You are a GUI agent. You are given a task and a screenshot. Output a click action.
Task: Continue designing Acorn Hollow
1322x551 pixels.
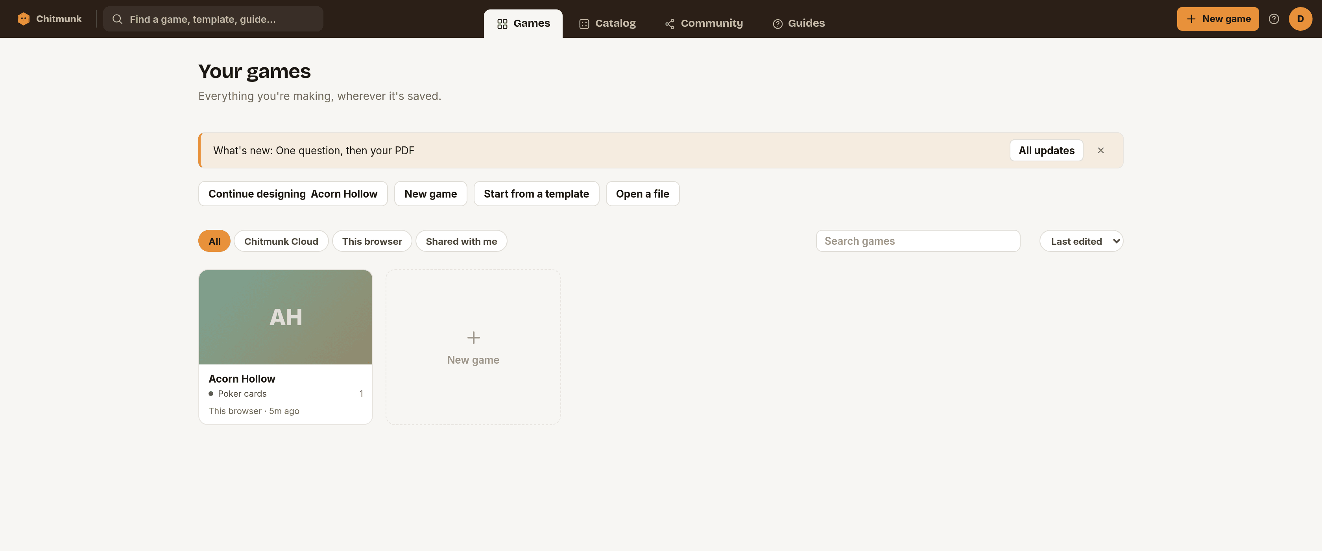[292, 194]
